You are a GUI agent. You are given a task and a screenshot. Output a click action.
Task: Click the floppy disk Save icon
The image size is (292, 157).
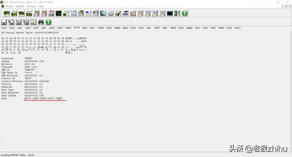(4, 22)
